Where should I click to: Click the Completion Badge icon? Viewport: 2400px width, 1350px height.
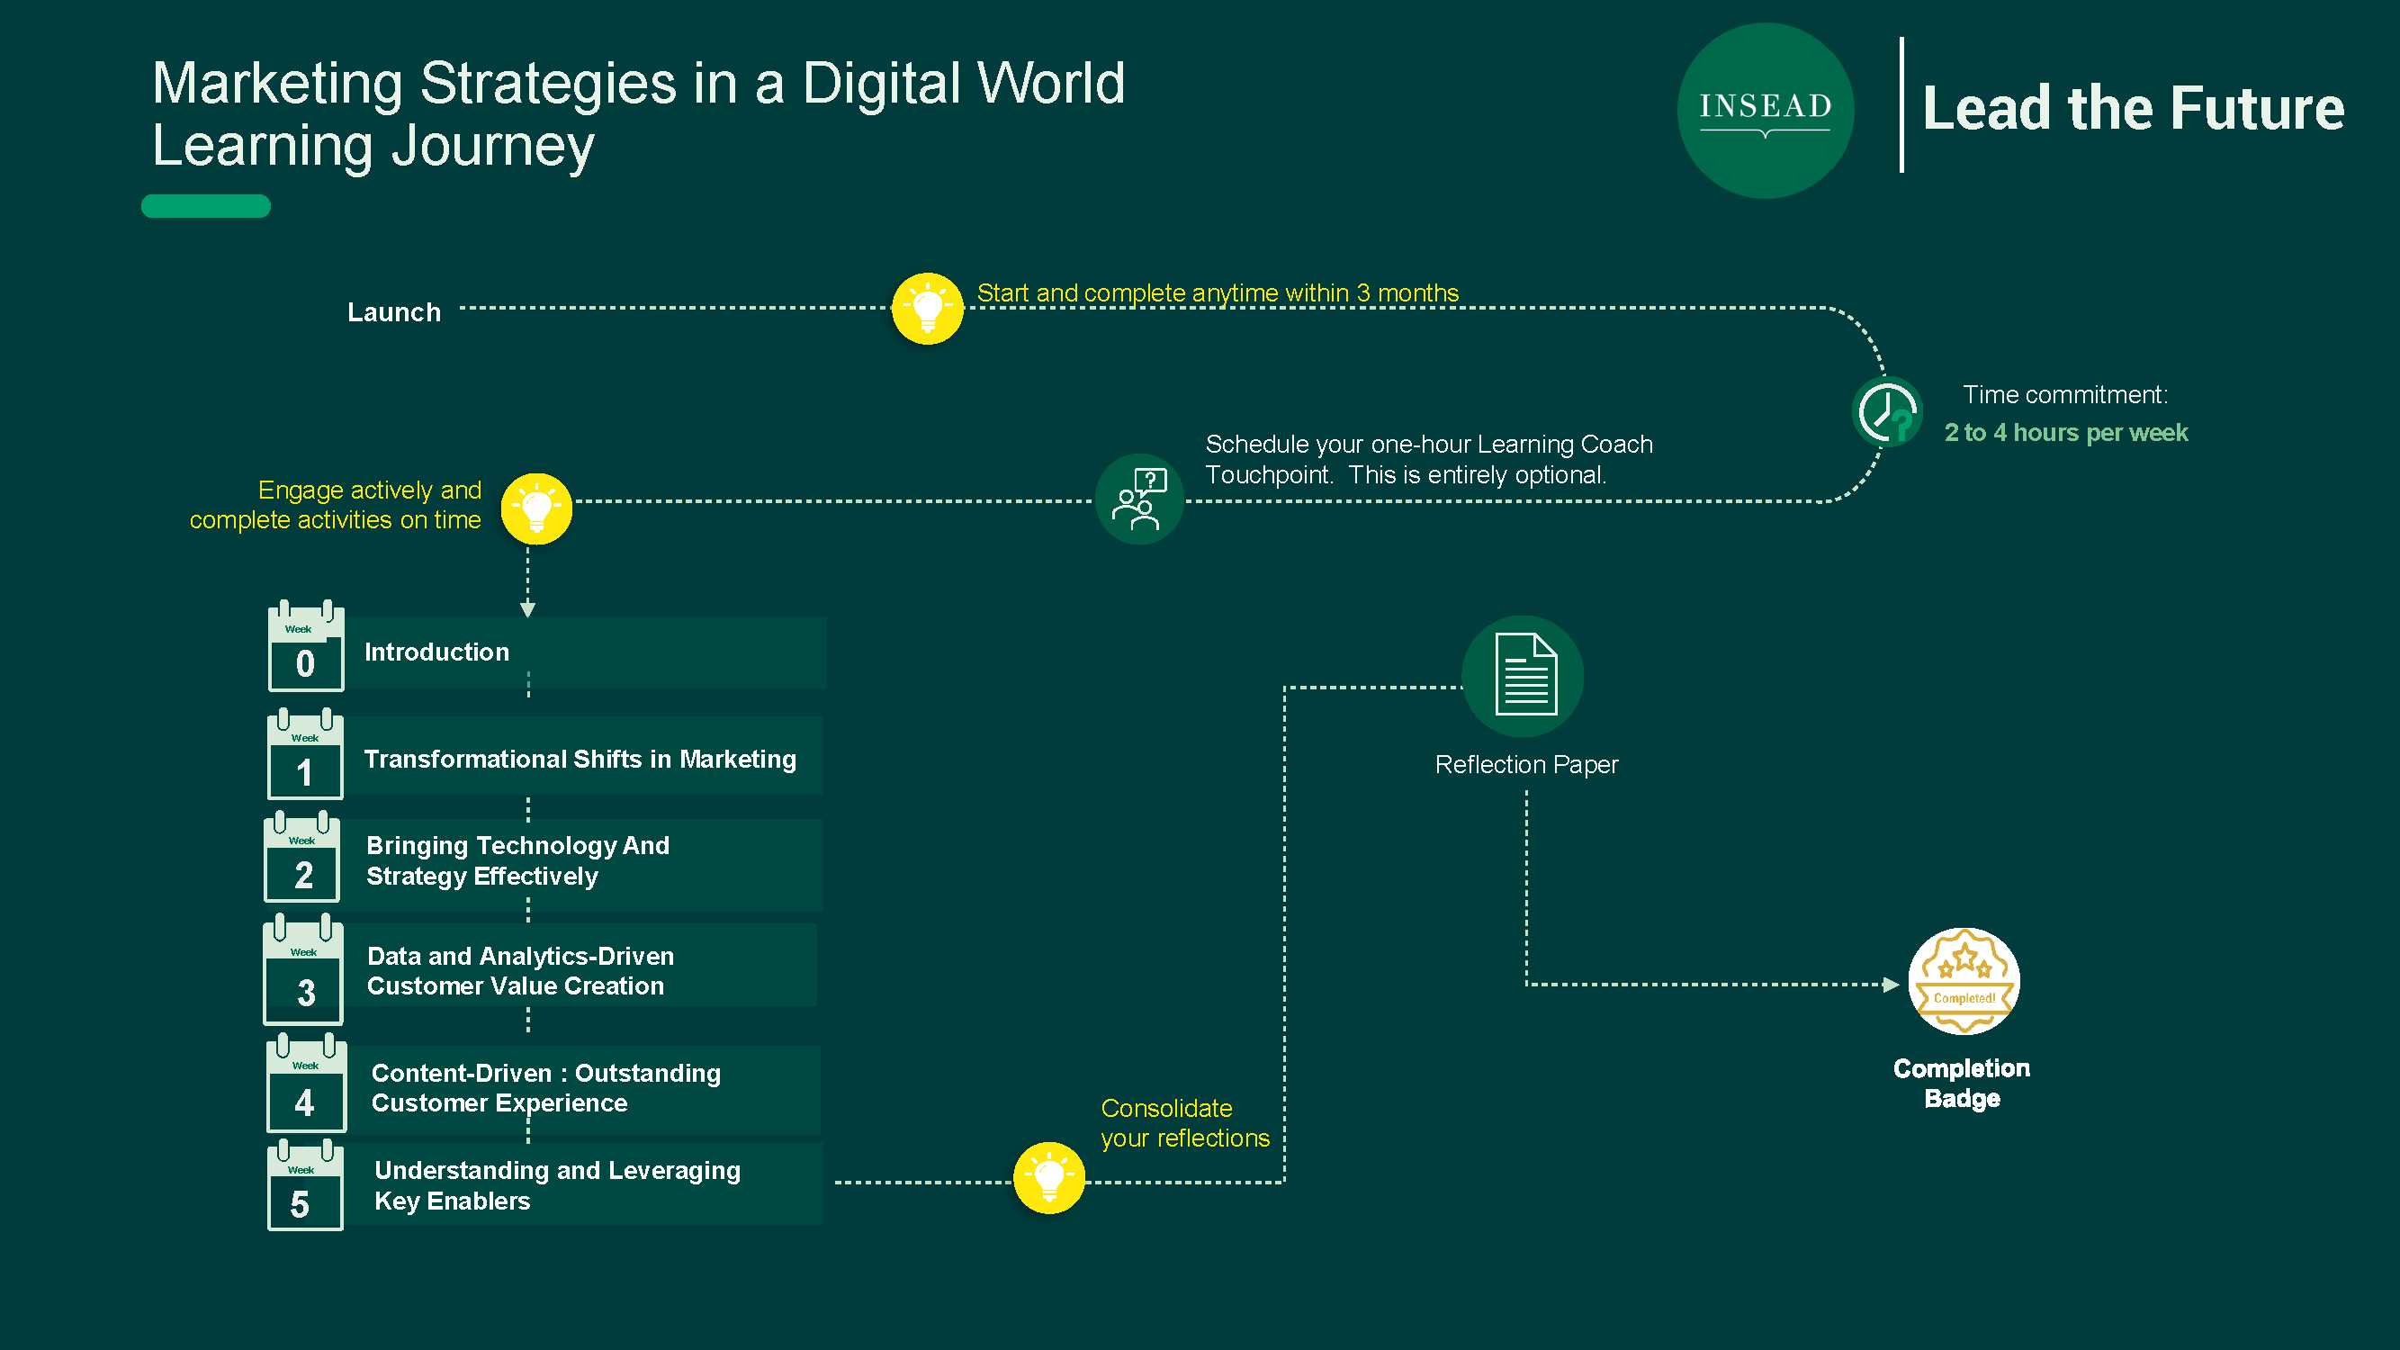click(x=1964, y=980)
